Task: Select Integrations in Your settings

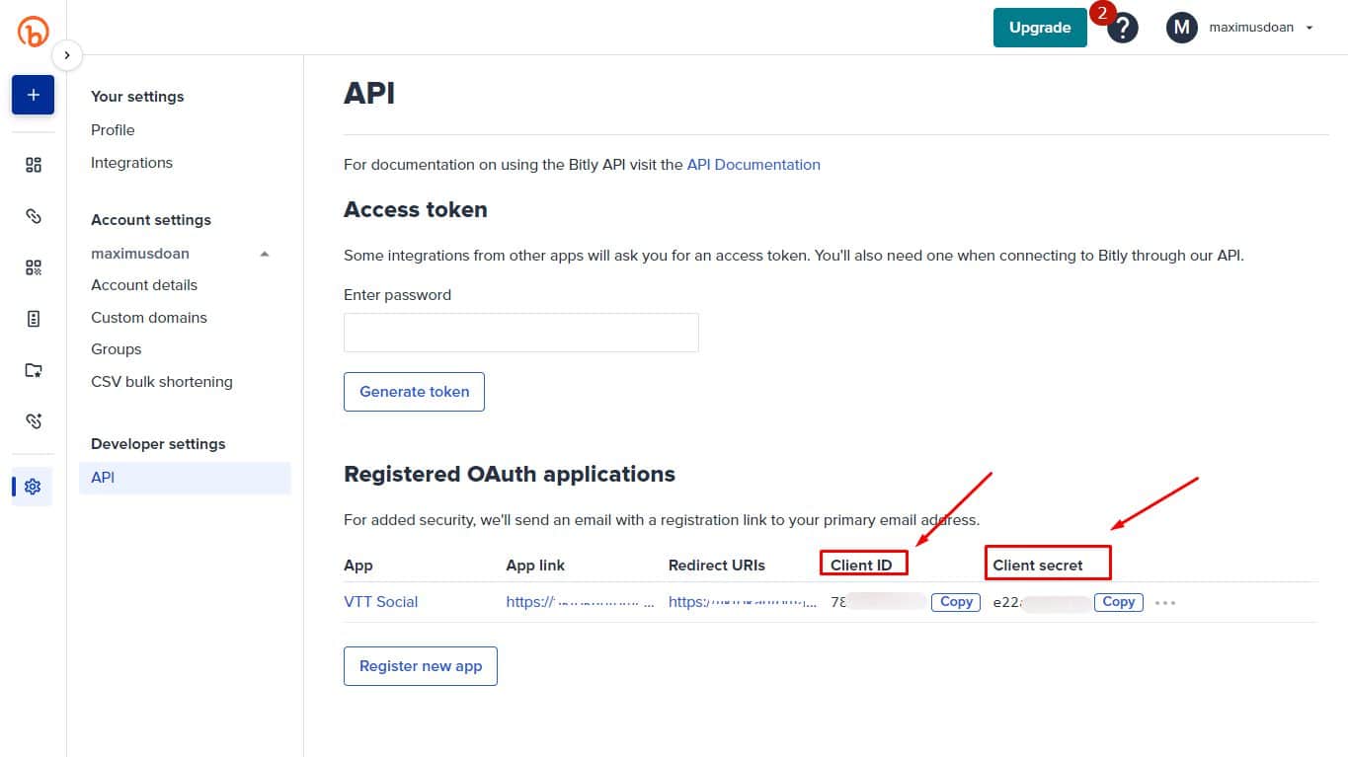Action: [131, 163]
